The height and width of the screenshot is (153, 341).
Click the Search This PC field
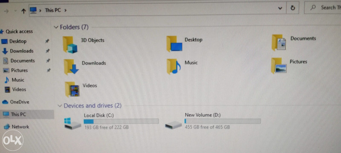pyautogui.click(x=323, y=8)
